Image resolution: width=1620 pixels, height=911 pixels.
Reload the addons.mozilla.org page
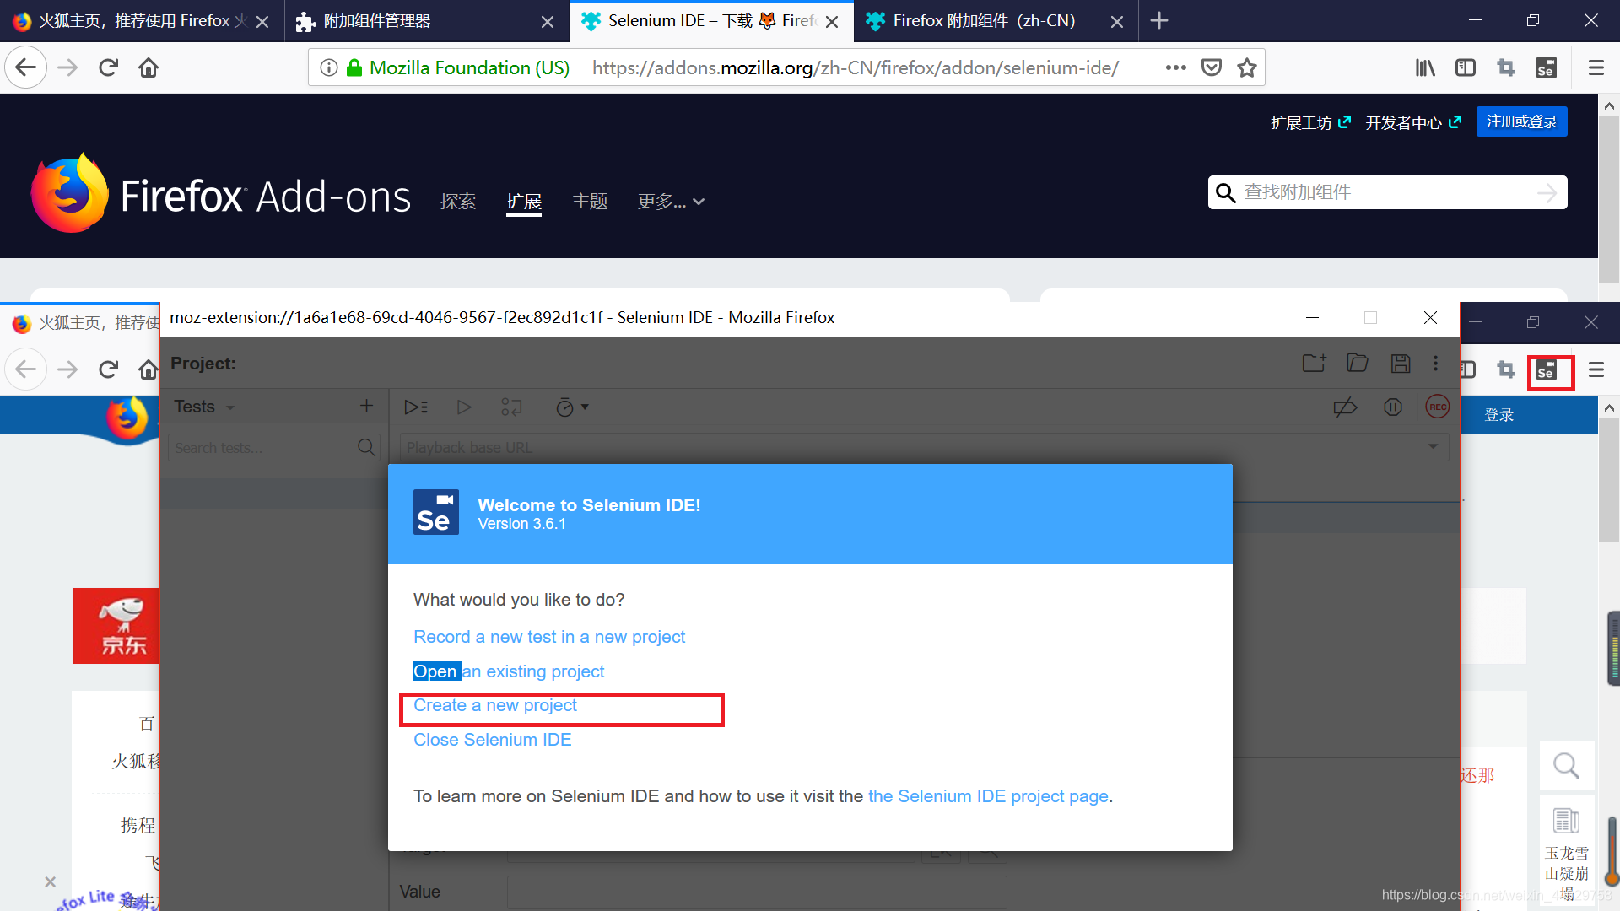point(108,67)
